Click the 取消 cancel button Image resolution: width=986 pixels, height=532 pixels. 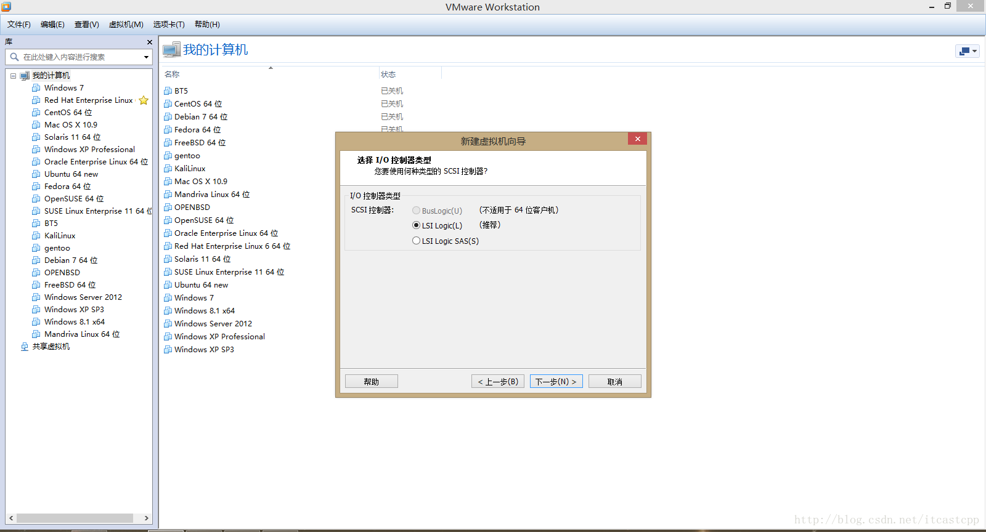[615, 382]
